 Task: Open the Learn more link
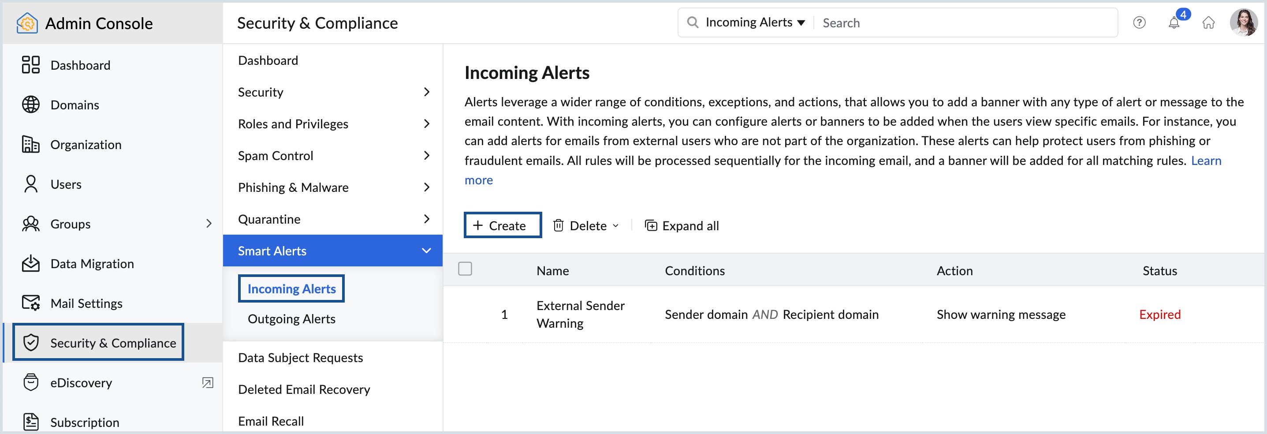pos(1206,161)
